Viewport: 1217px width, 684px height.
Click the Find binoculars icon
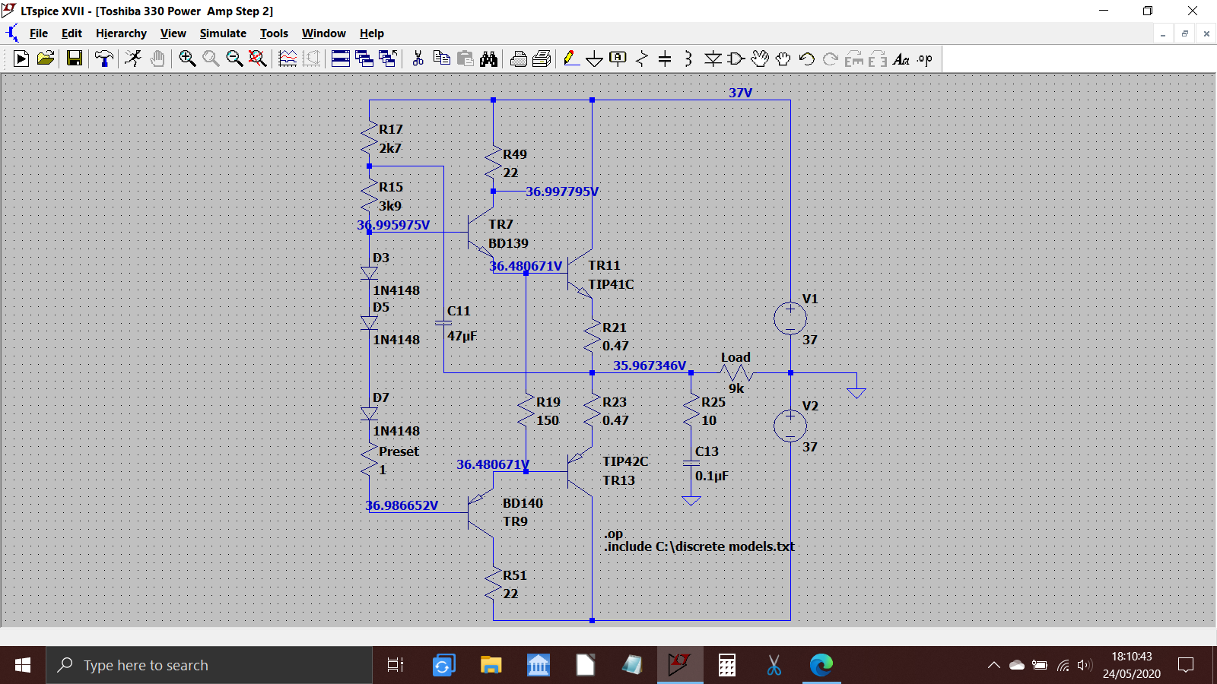click(x=488, y=59)
